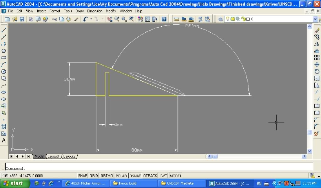Click the horizontal scrollbar thumb
321x188 pixels.
[215, 156]
